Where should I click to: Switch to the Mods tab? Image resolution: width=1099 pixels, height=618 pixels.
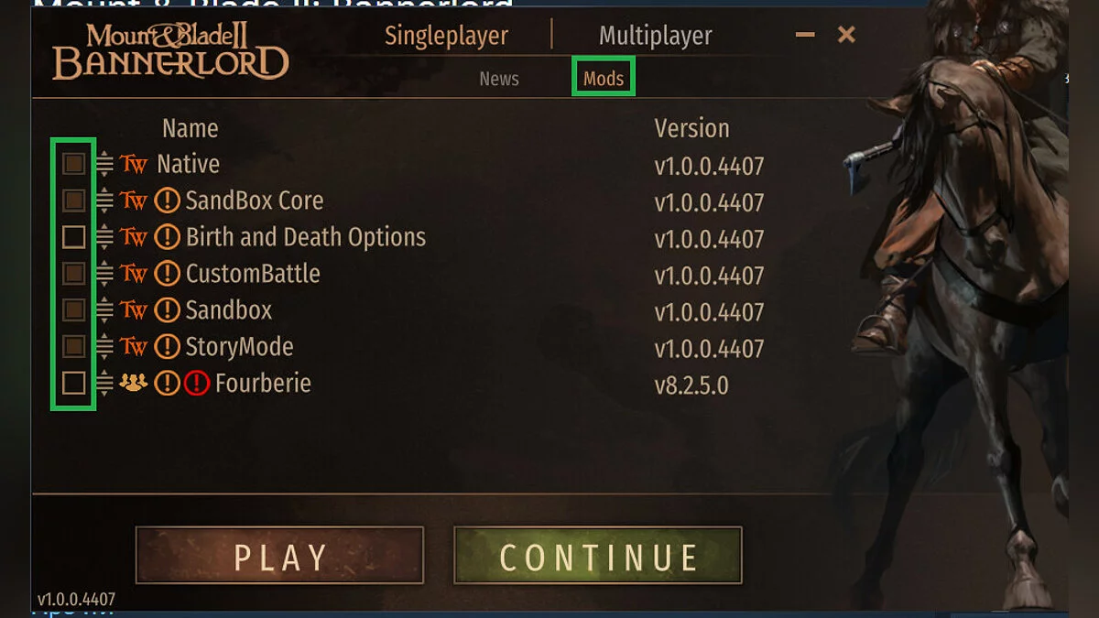pyautogui.click(x=604, y=79)
